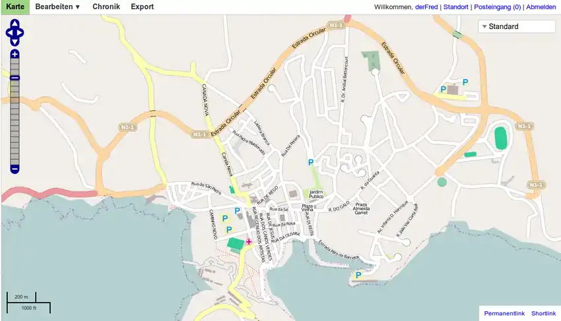561x321 pixels.
Task: Click the Abmelden logout link
Action: [x=541, y=7]
